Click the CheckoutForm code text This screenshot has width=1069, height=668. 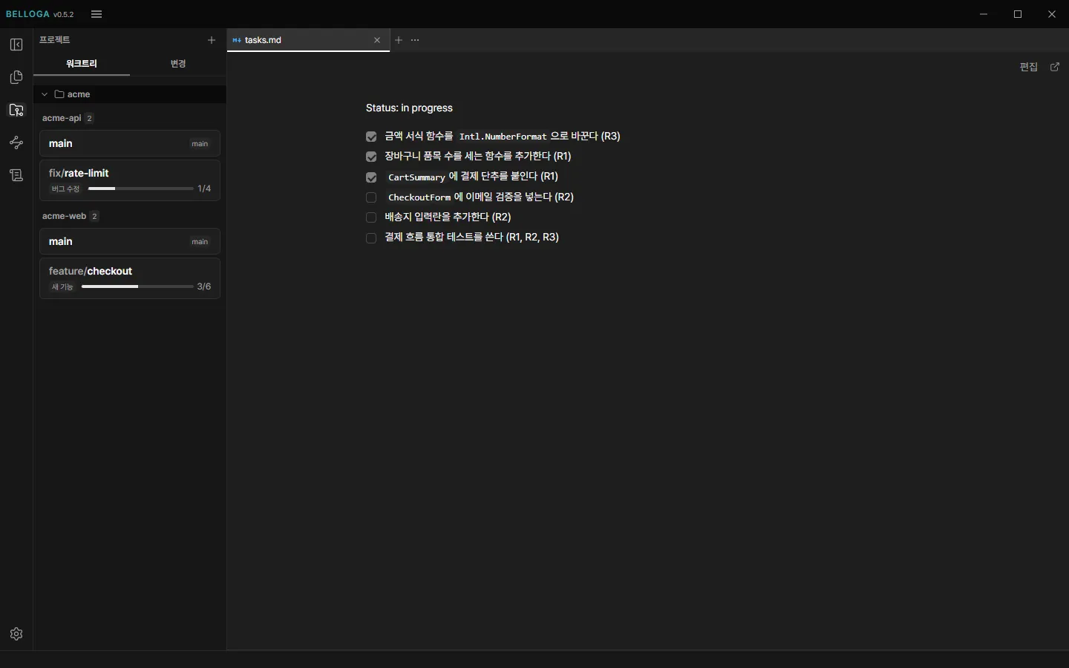point(420,197)
